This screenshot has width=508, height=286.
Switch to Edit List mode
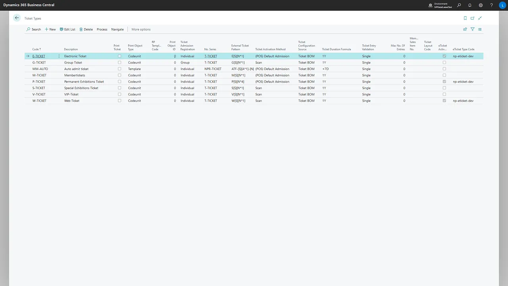pos(67,29)
